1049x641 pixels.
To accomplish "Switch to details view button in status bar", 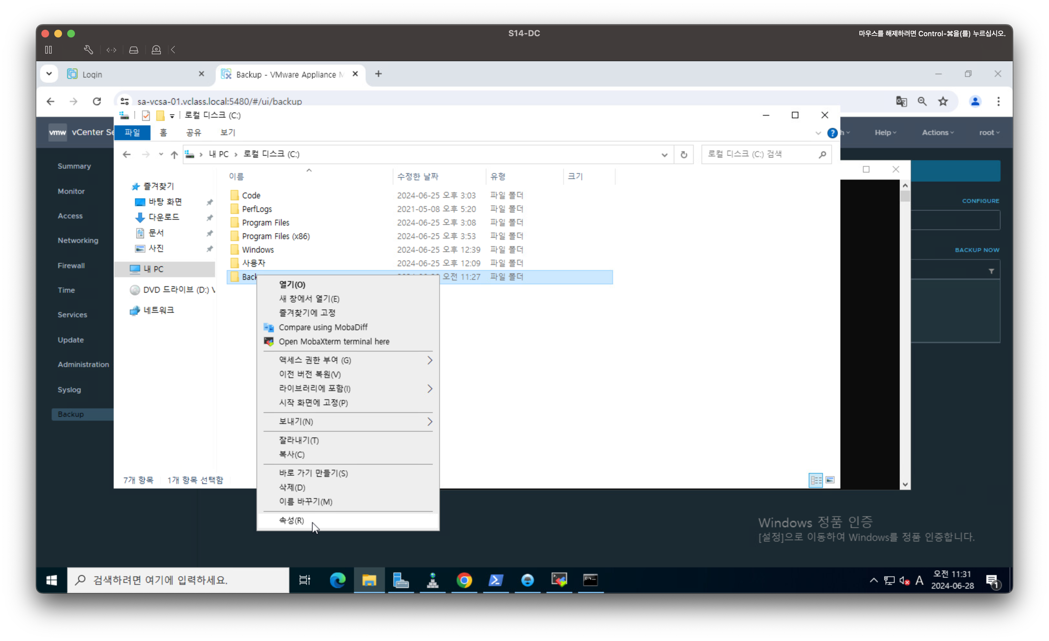I will (x=815, y=480).
